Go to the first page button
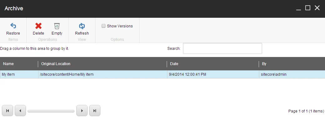The image size is (325, 128). [x=8, y=111]
